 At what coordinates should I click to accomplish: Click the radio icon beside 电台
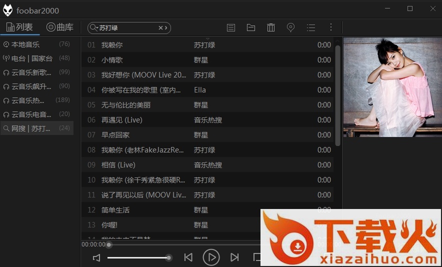(6, 58)
